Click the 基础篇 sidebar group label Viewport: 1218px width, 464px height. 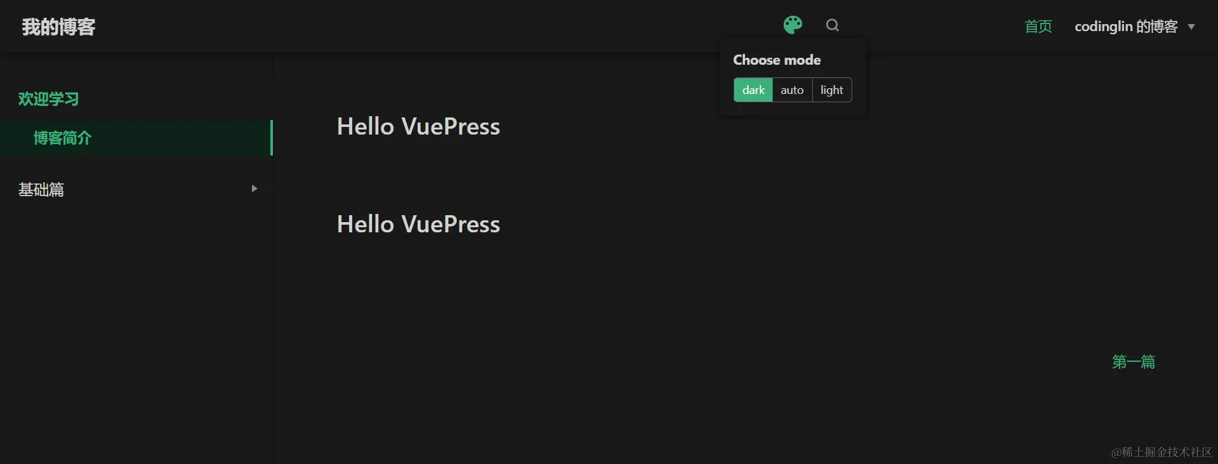[x=41, y=189]
